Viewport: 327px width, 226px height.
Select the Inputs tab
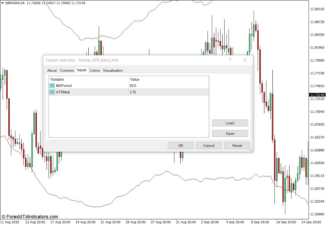(x=82, y=70)
